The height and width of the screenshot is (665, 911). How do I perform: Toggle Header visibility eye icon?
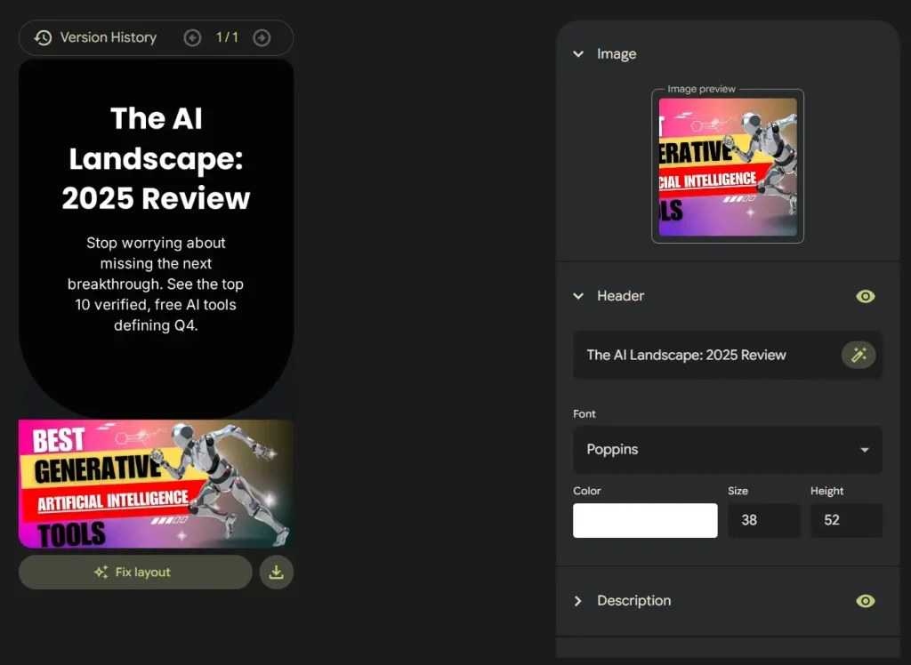[865, 296]
